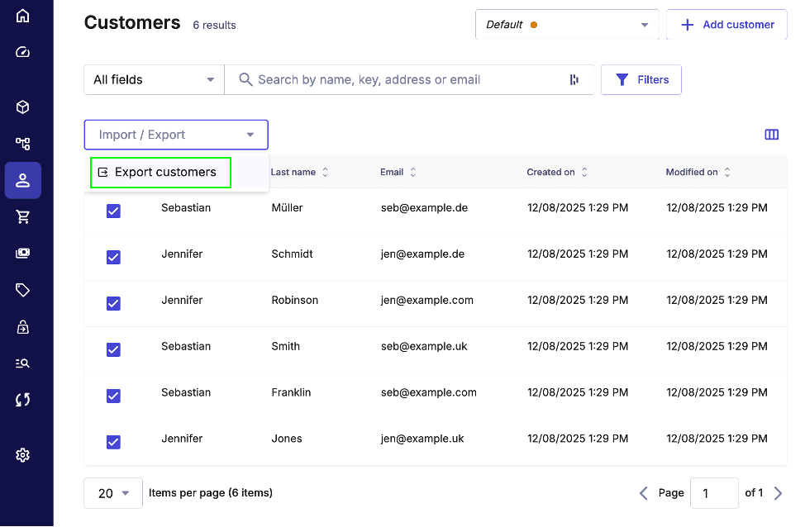Deselect the checkbox for Jennifer Robinson
The height and width of the screenshot is (527, 805).
click(113, 303)
